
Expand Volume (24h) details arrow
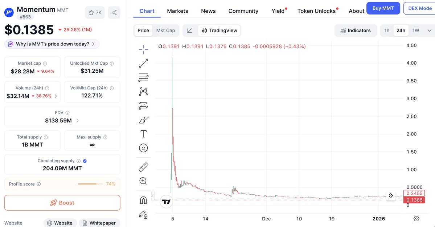[x=55, y=96]
